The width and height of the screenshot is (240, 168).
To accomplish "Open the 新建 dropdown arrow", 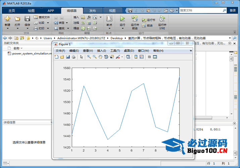I will [7, 29].
